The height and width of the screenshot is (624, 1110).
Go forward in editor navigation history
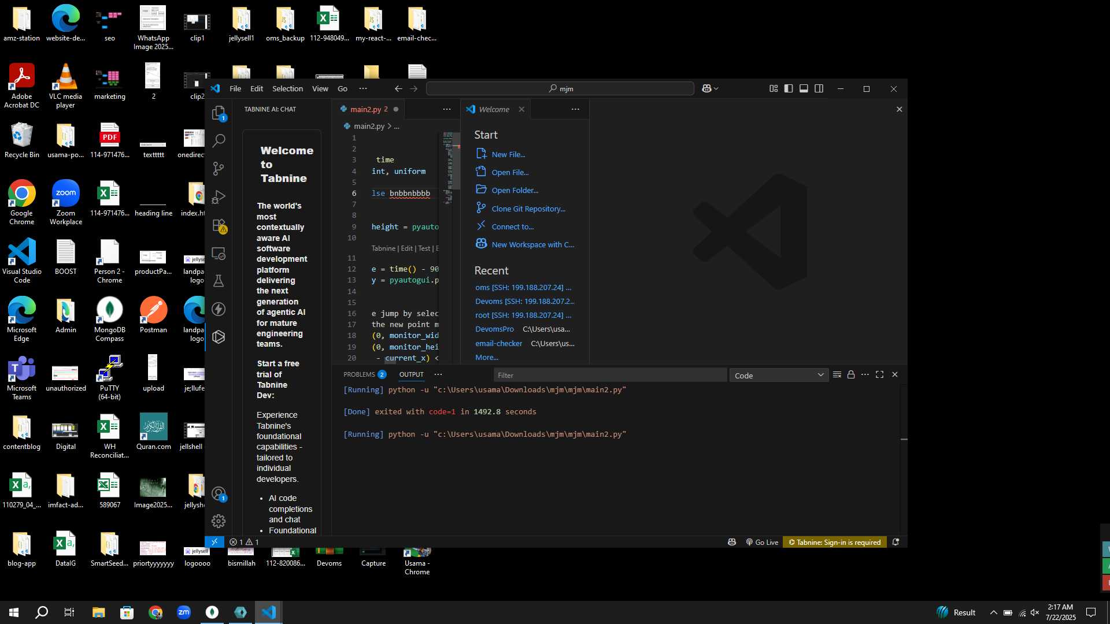[413, 88]
